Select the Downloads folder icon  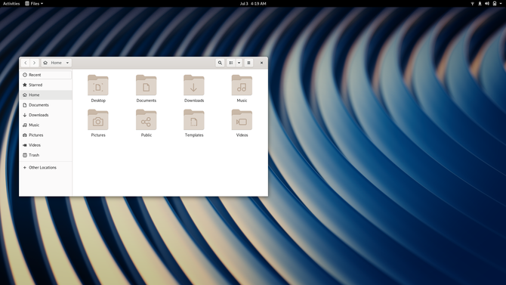pyautogui.click(x=194, y=85)
